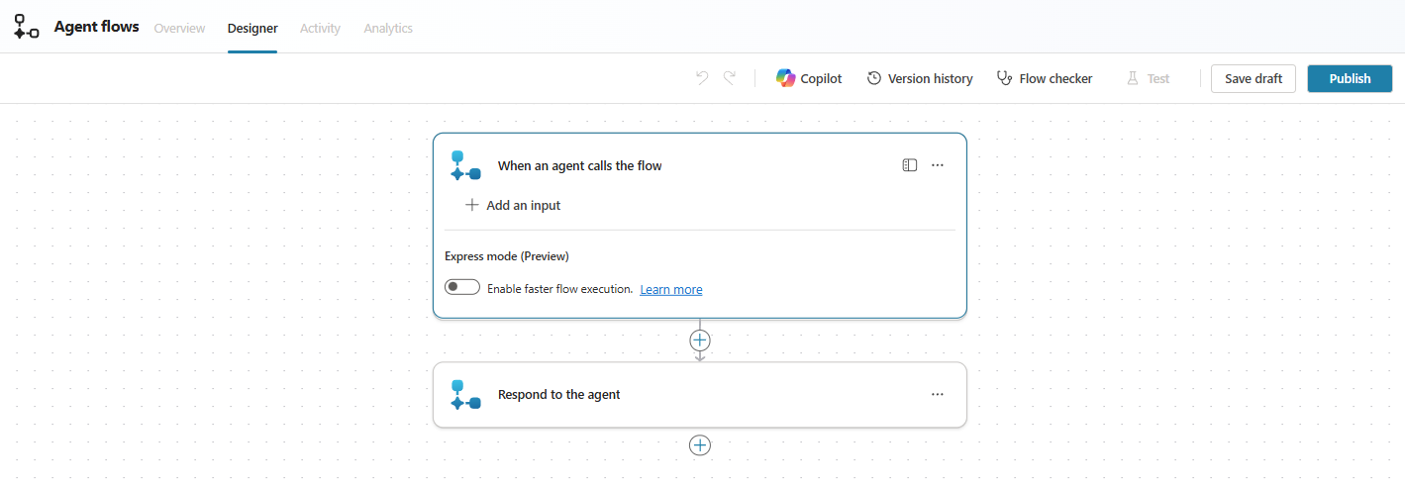The width and height of the screenshot is (1405, 487).
Task: Publish the agent flow
Action: (x=1350, y=78)
